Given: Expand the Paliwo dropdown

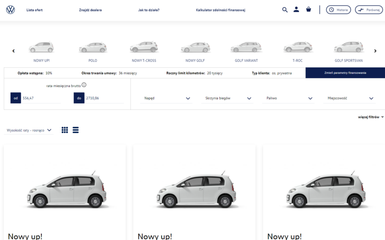Looking at the screenshot, I should point(288,98).
